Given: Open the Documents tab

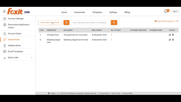Looking at the screenshot, I should (x=79, y=12).
